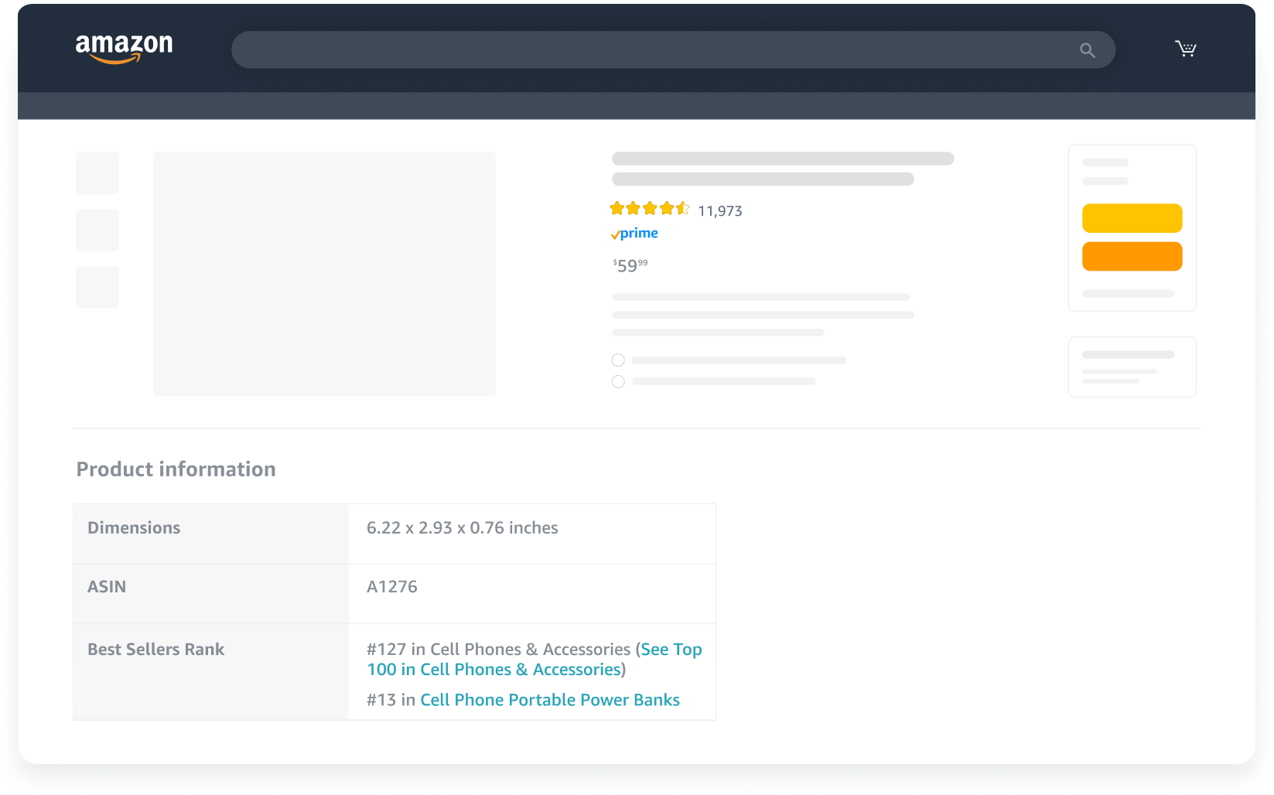
Task: Click the $59.99 price
Action: click(629, 265)
